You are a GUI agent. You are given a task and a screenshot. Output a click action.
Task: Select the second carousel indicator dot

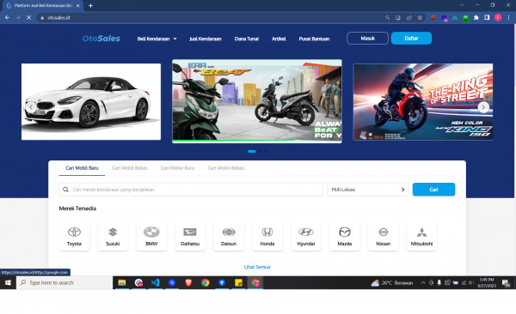click(x=260, y=151)
